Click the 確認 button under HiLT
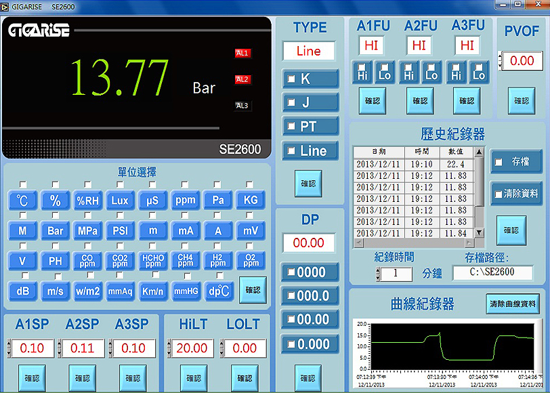 (194, 378)
